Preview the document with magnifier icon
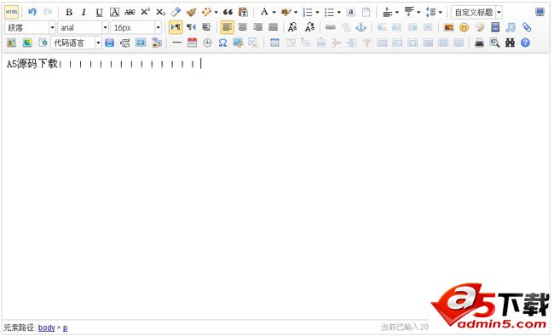 click(x=494, y=43)
